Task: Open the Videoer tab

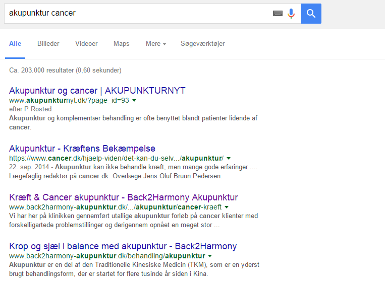Action: [x=86, y=44]
